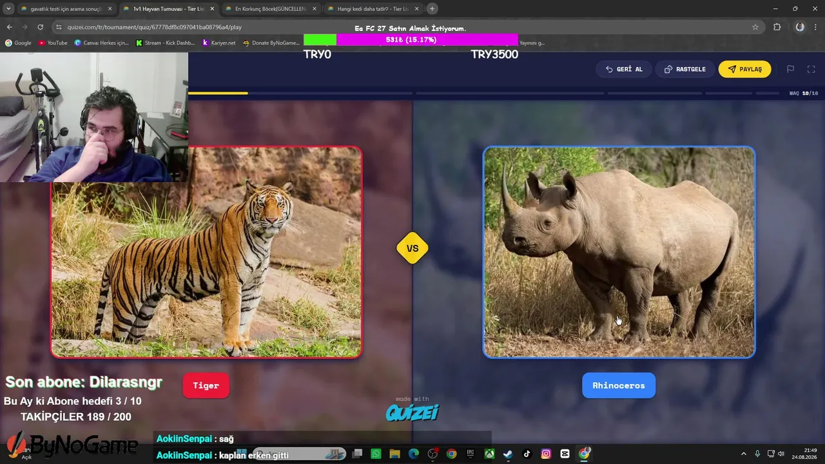
Task: Close the En Korkunç Böcek tab
Action: tap(315, 9)
